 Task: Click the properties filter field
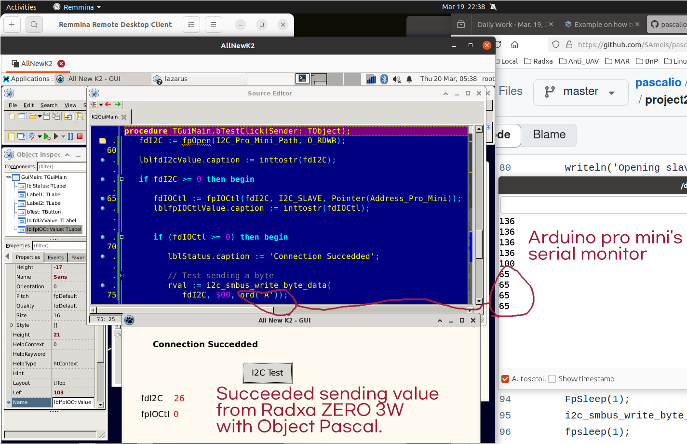tap(58, 245)
